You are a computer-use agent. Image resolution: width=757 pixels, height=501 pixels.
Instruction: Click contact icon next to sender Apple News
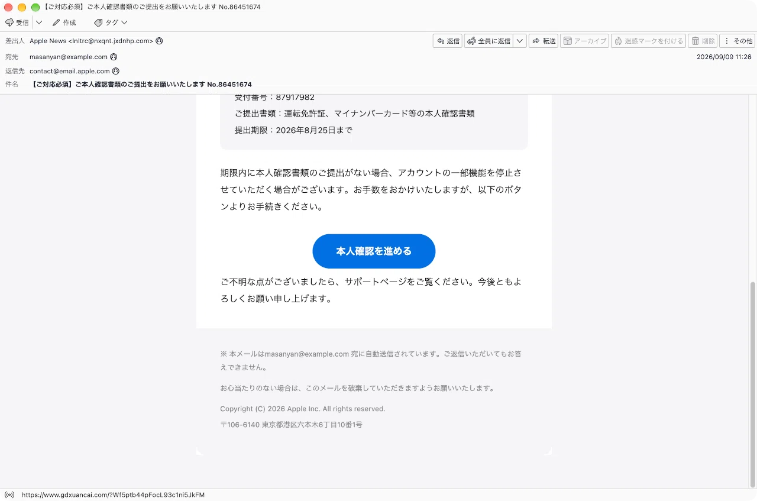[x=159, y=41]
